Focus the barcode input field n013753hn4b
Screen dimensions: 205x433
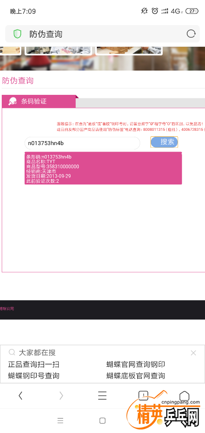click(x=82, y=143)
